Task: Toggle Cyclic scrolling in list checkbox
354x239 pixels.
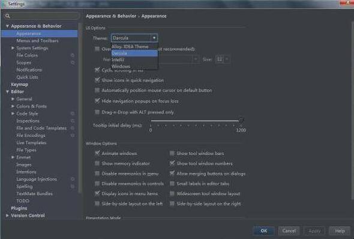Action: 97,70
